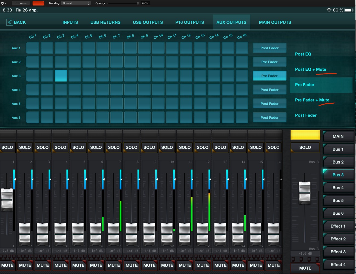
Task: Switch to the MAIN OUTPUTS tab
Action: [275, 22]
